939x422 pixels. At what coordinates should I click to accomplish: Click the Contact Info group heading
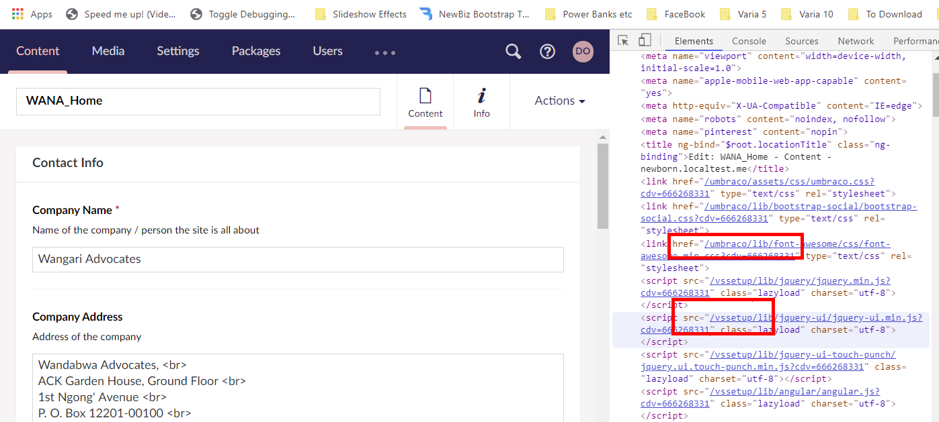point(68,163)
